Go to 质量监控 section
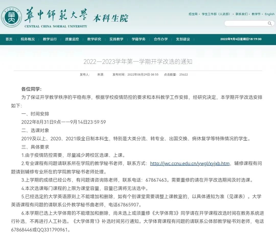276x233 pixels. point(72,39)
